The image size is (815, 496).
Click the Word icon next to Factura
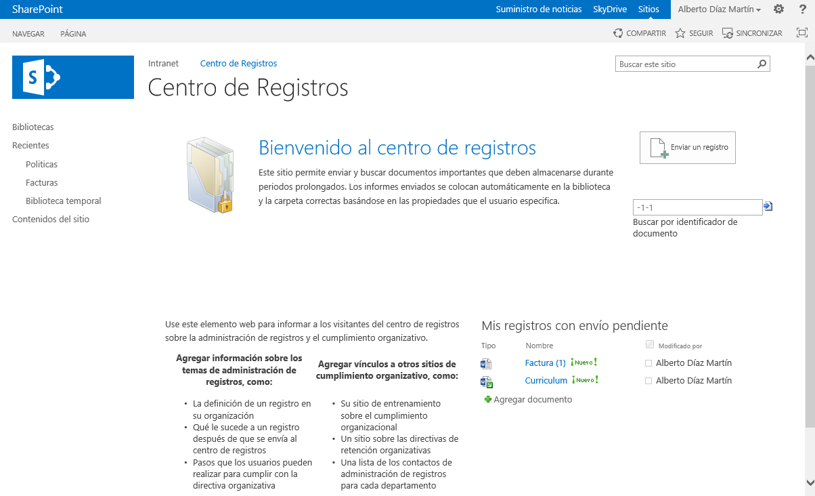tap(486, 363)
